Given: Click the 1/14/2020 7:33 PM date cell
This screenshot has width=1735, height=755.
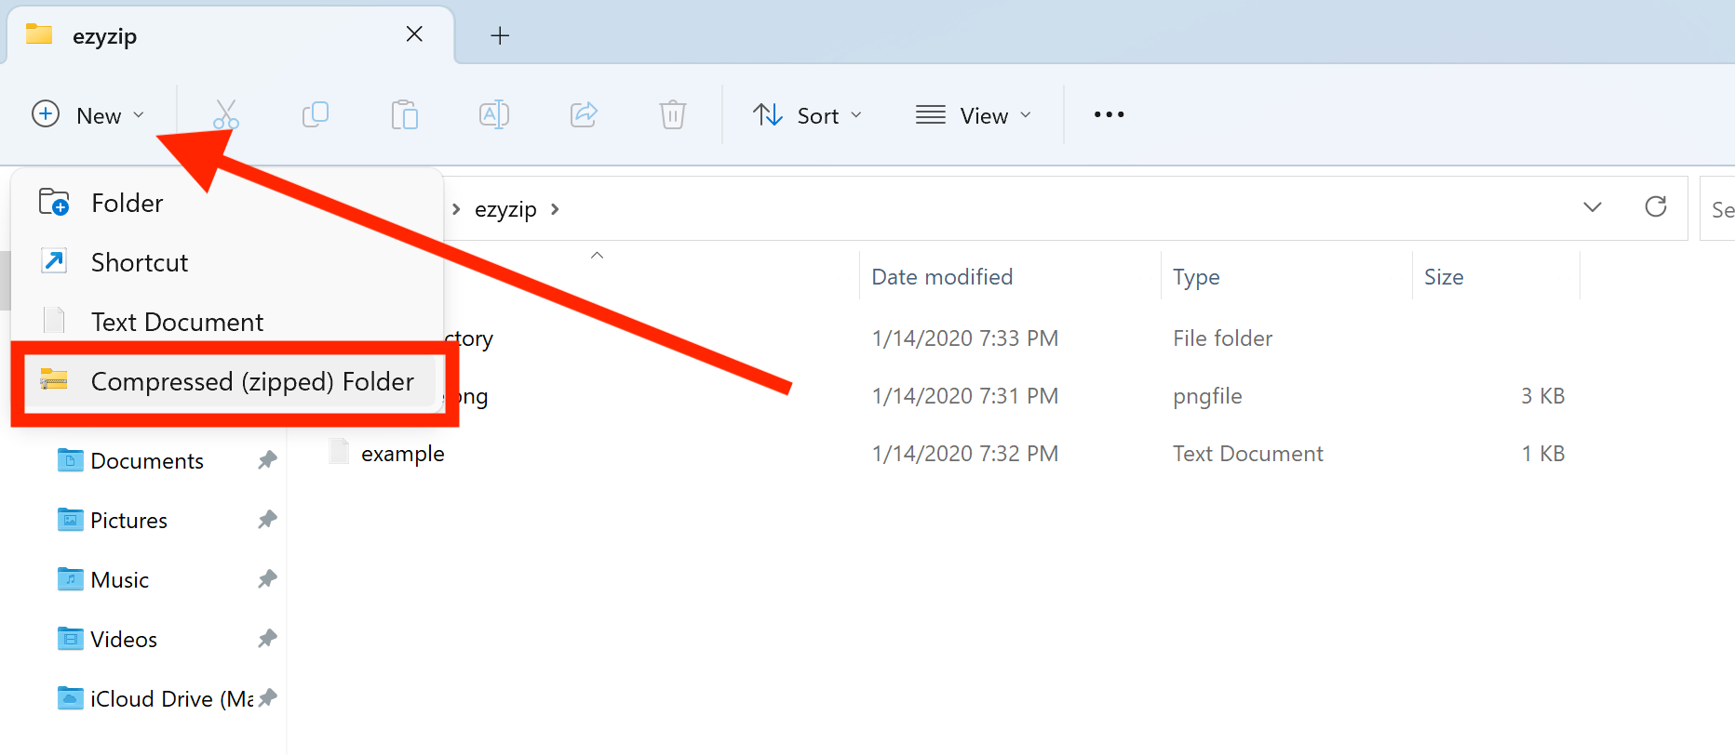Looking at the screenshot, I should 965,338.
